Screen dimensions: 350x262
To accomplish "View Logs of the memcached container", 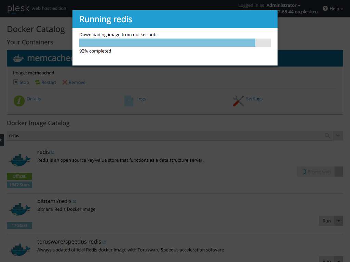I will 141,99.
